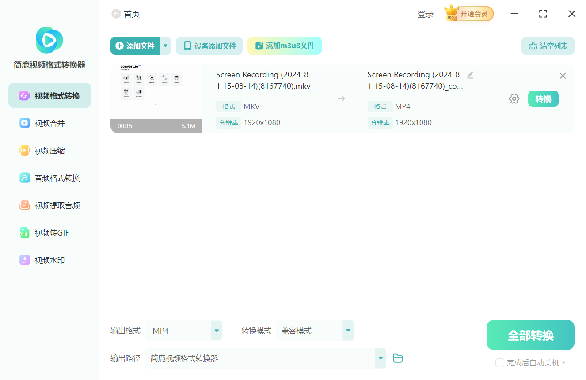Click the 设备添加文件 button
This screenshot has width=586, height=380.
pos(209,46)
